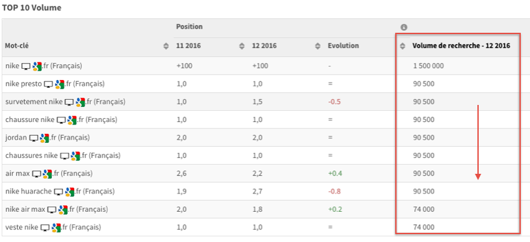Image resolution: width=530 pixels, height=242 pixels.
Task: Select the nike air max keyword
Action: (26, 210)
